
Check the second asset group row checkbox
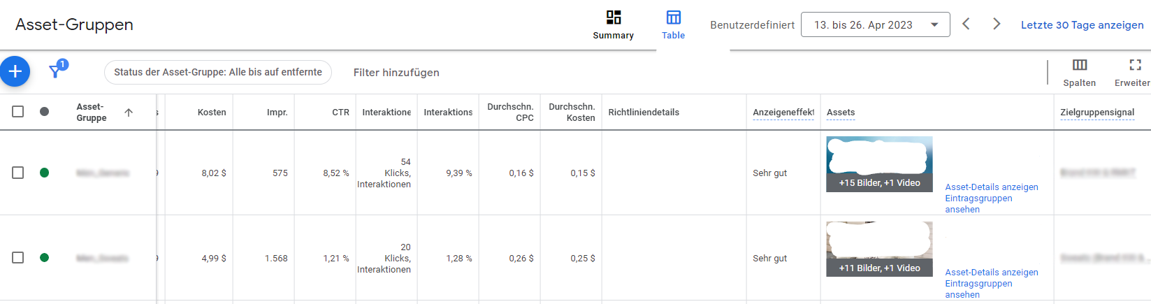(18, 258)
